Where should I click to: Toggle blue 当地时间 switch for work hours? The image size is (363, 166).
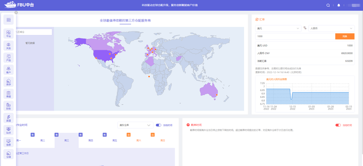pyautogui.click(x=158, y=125)
